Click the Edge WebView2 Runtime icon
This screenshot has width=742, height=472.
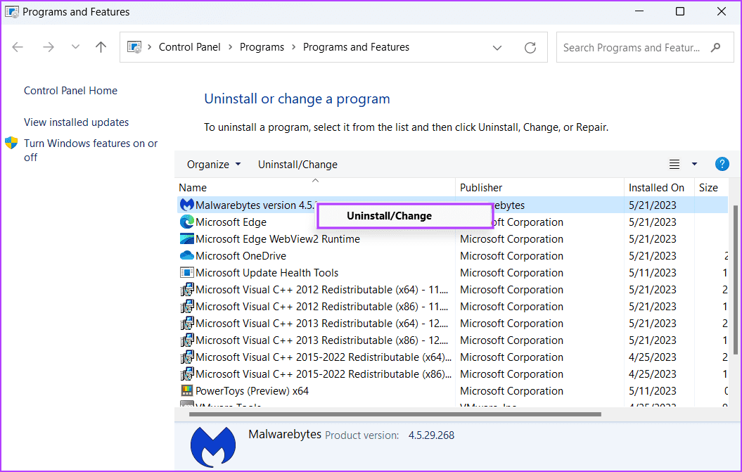(187, 238)
